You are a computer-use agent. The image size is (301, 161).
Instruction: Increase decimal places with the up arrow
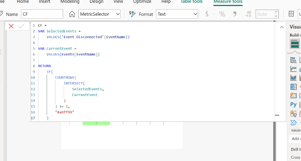276,12
